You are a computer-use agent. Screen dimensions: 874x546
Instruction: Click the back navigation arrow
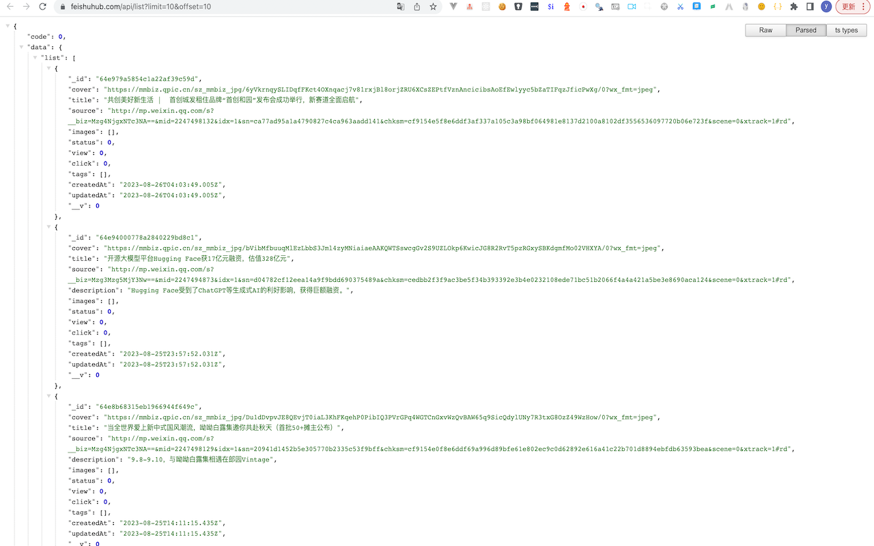pos(10,7)
